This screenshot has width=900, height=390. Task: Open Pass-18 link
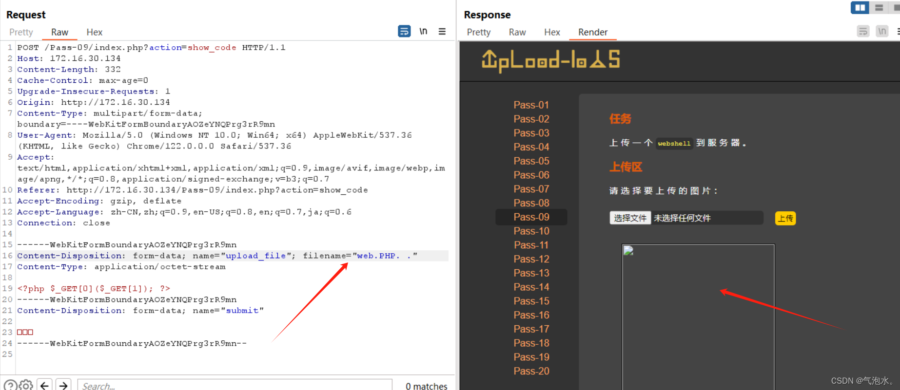531,343
